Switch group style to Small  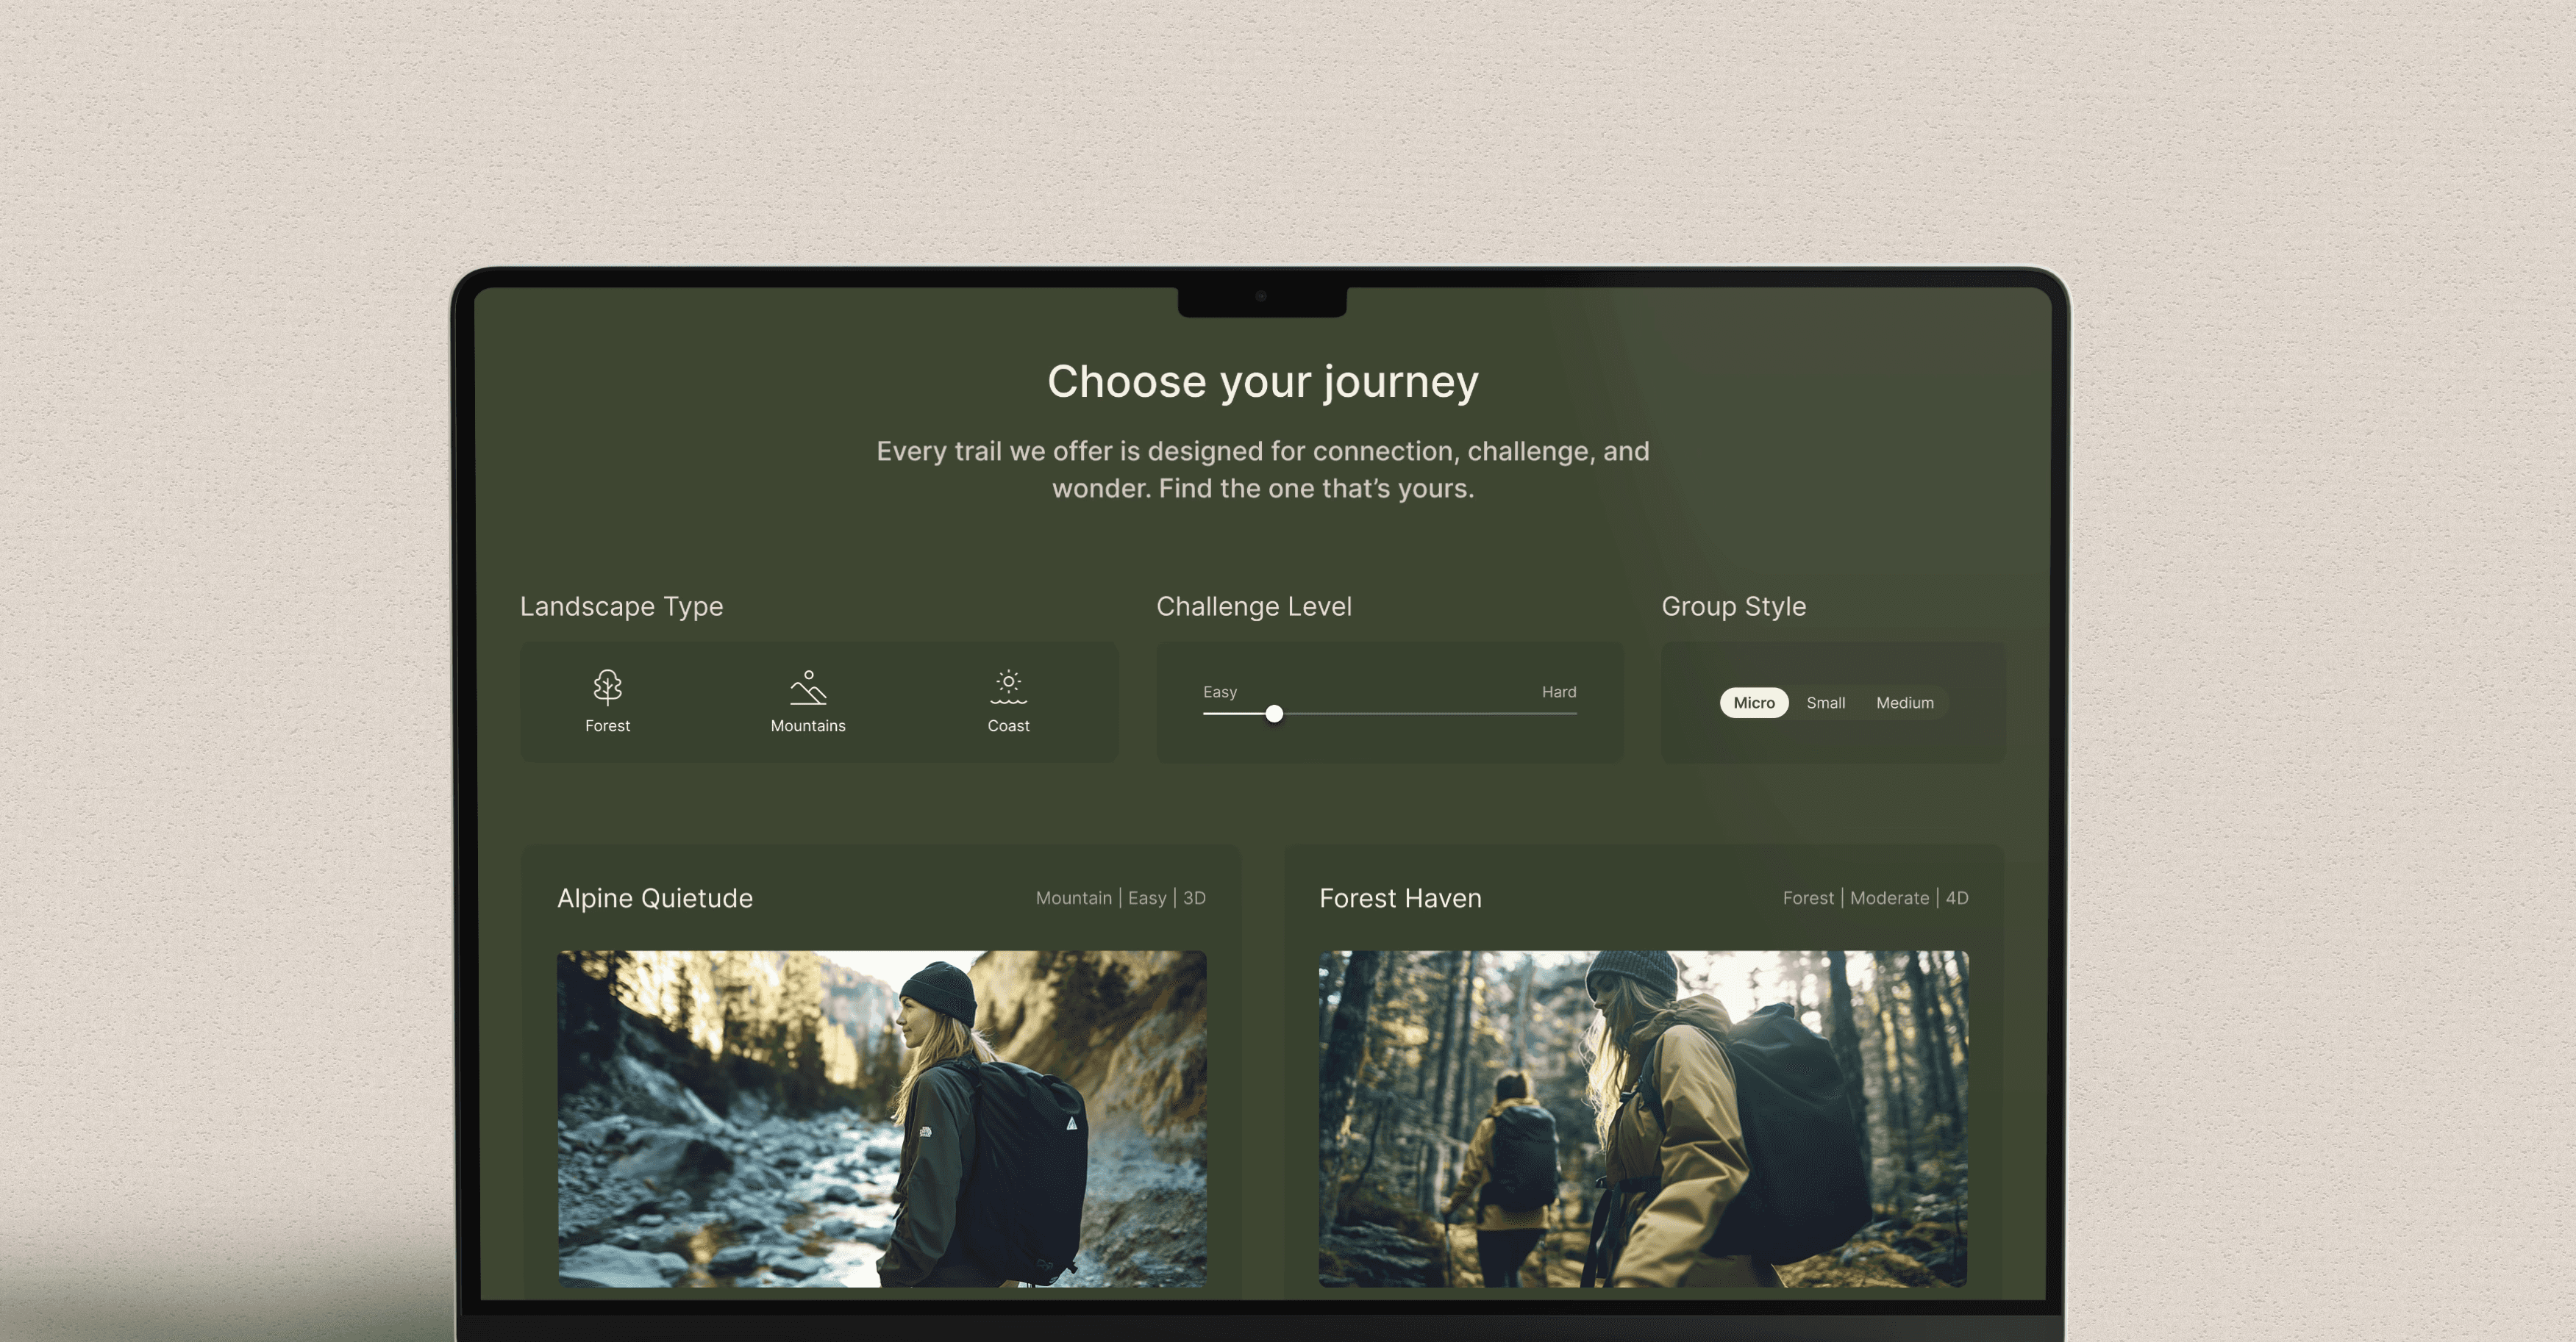coord(1825,703)
